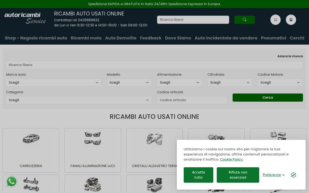Click the RICAMBI AUTO USATI ONLINE heading in header
This screenshot has width=309, height=193.
(89, 14)
